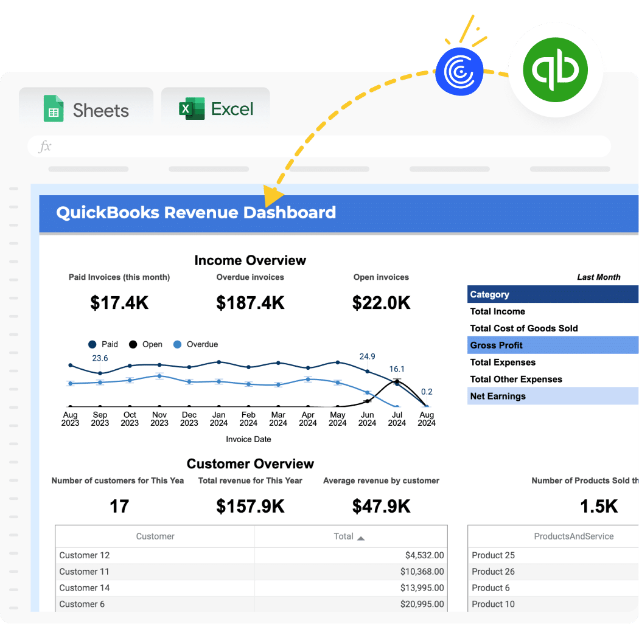Click the Income Overview heading
The height and width of the screenshot is (624, 639).
pyautogui.click(x=250, y=260)
